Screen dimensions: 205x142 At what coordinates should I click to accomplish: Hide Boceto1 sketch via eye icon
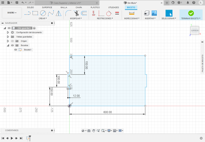[16, 50]
